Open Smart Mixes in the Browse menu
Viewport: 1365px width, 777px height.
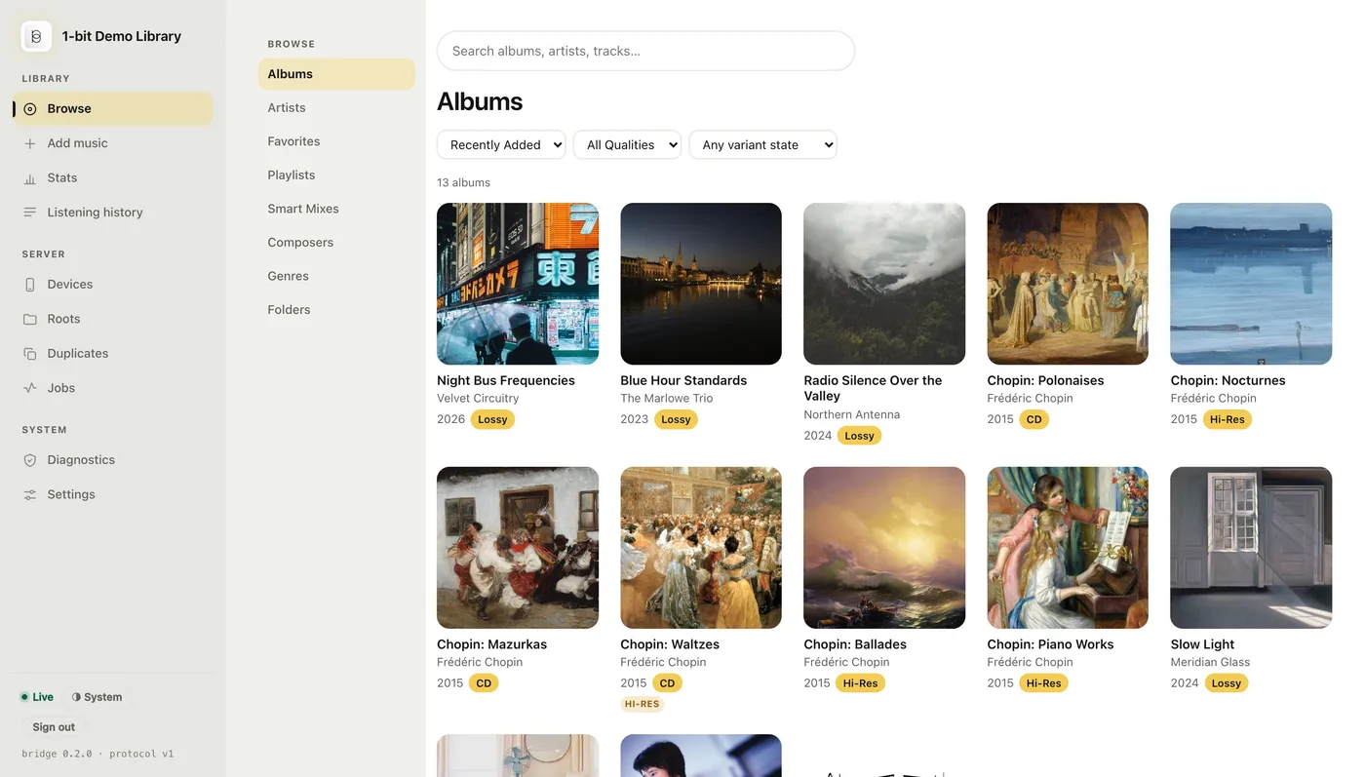click(336, 209)
